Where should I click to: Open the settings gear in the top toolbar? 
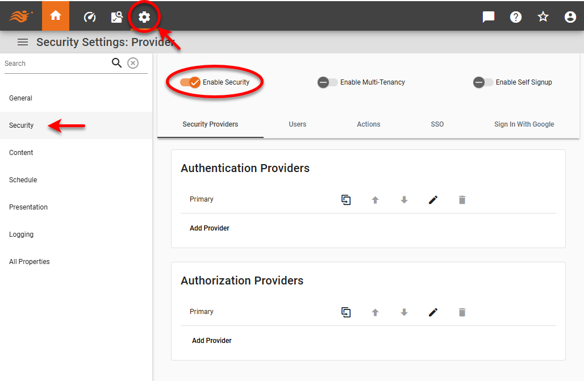click(x=144, y=17)
